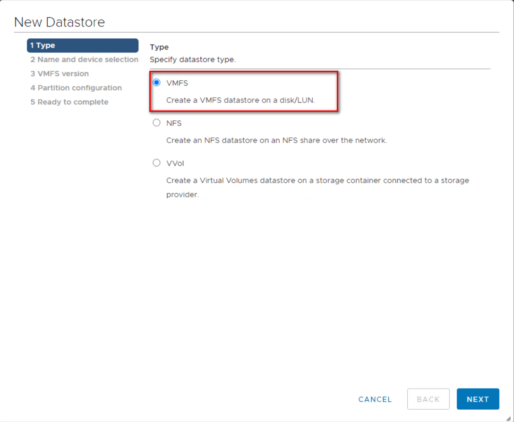Go to step 5 Ready to complete
Screen dimensions: 514x422
click(69, 102)
